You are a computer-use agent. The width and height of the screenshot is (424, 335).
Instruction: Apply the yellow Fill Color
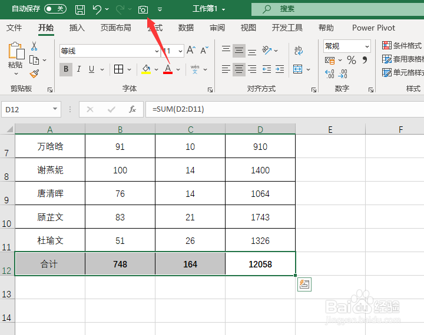coord(146,69)
